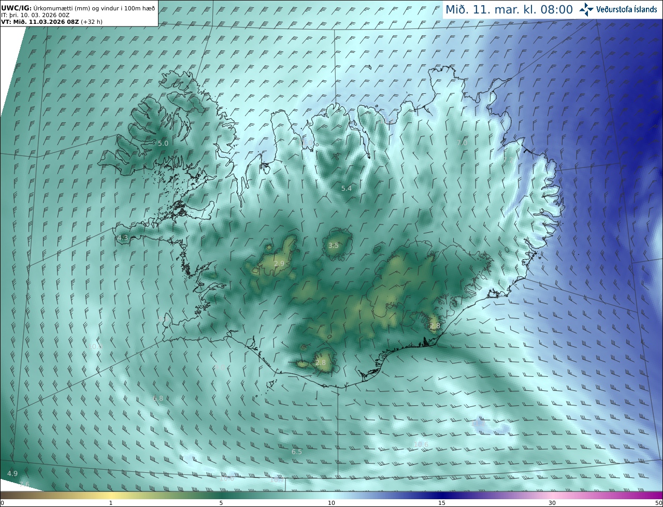Screen dimensions: 663x507
Task: Click the 15 label on the color scale
Action: 442,503
